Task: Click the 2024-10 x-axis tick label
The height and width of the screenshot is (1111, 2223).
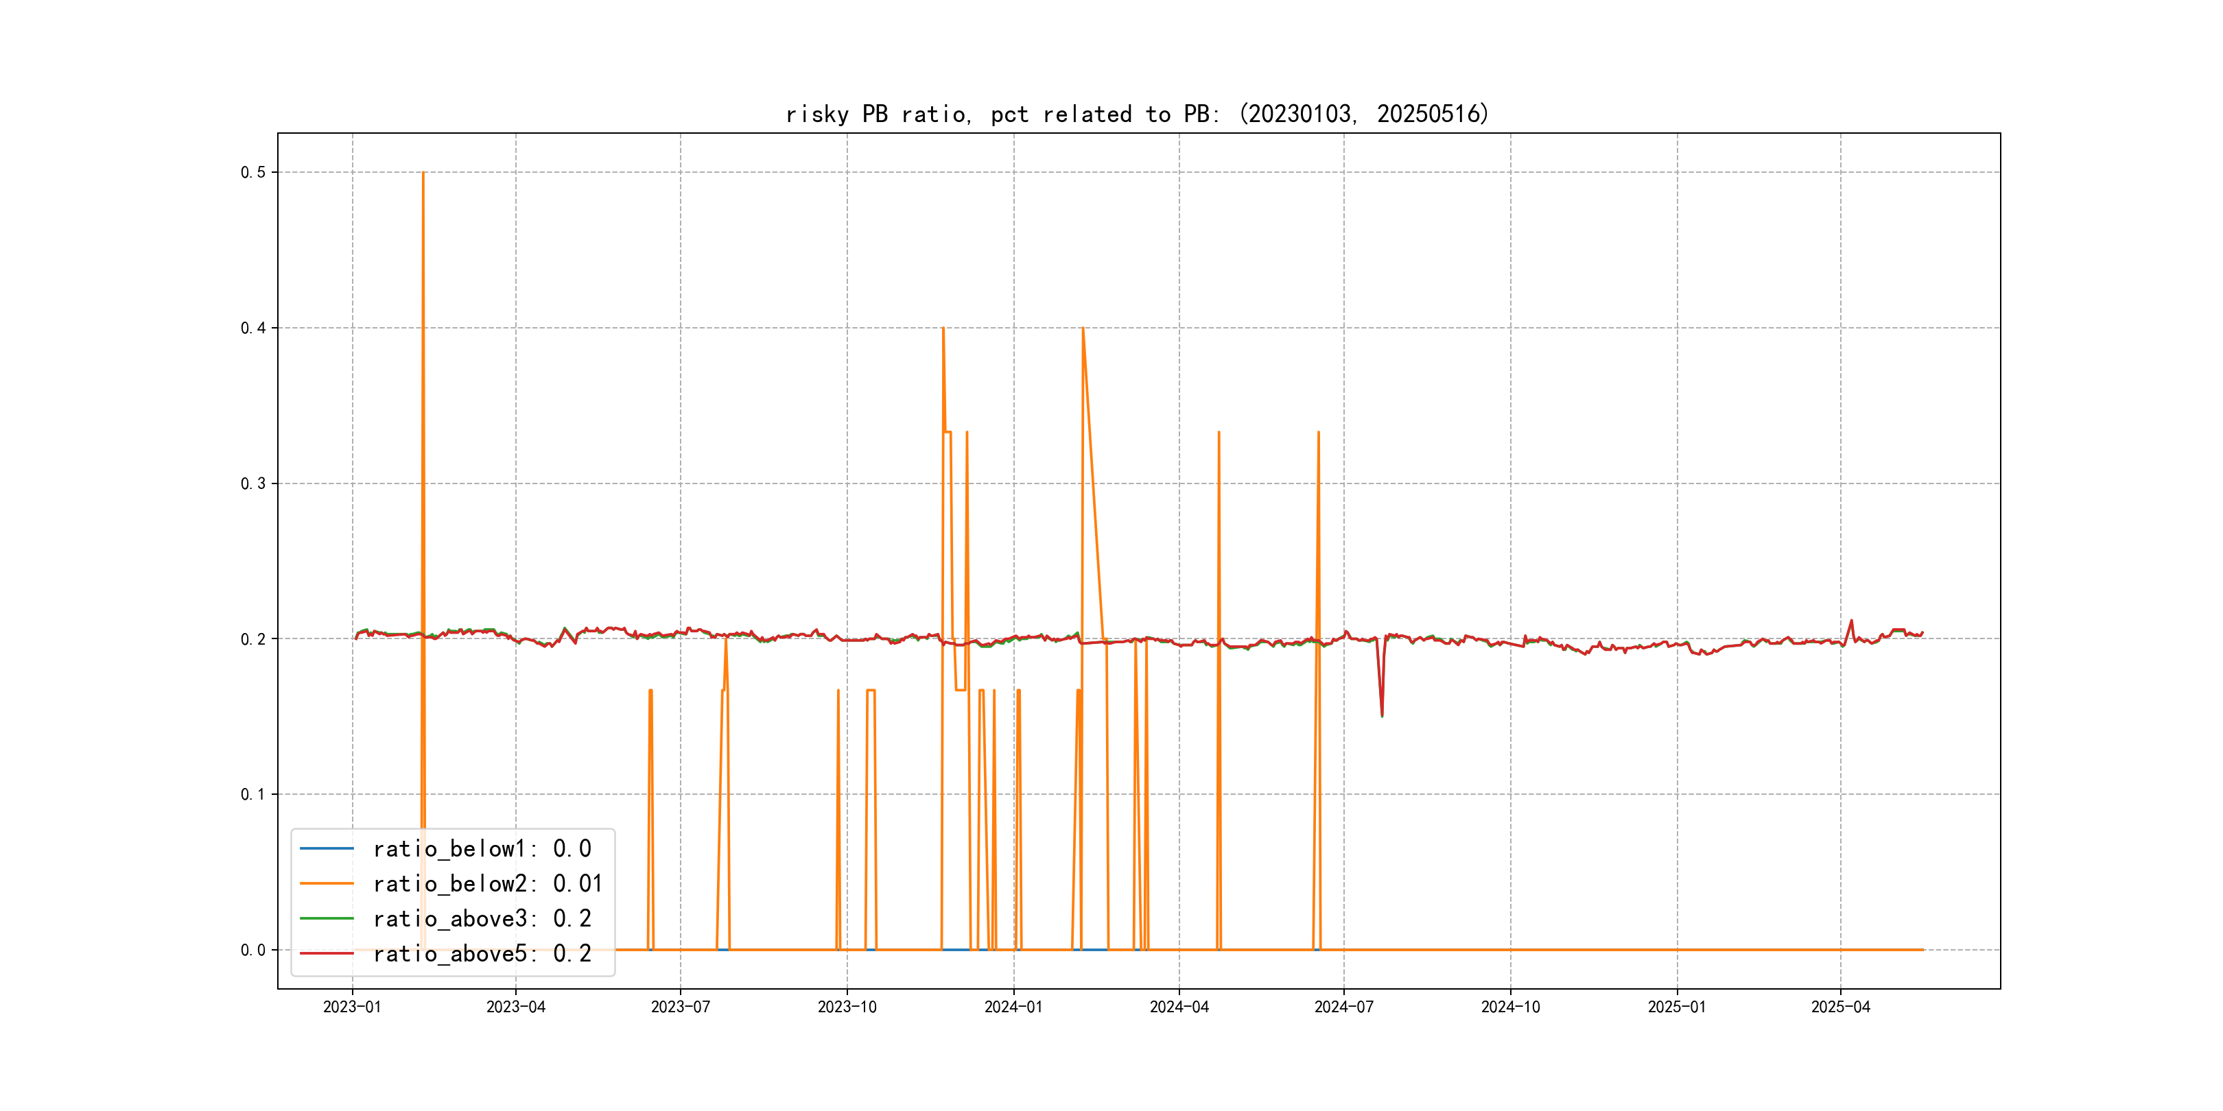Action: [x=1510, y=1007]
